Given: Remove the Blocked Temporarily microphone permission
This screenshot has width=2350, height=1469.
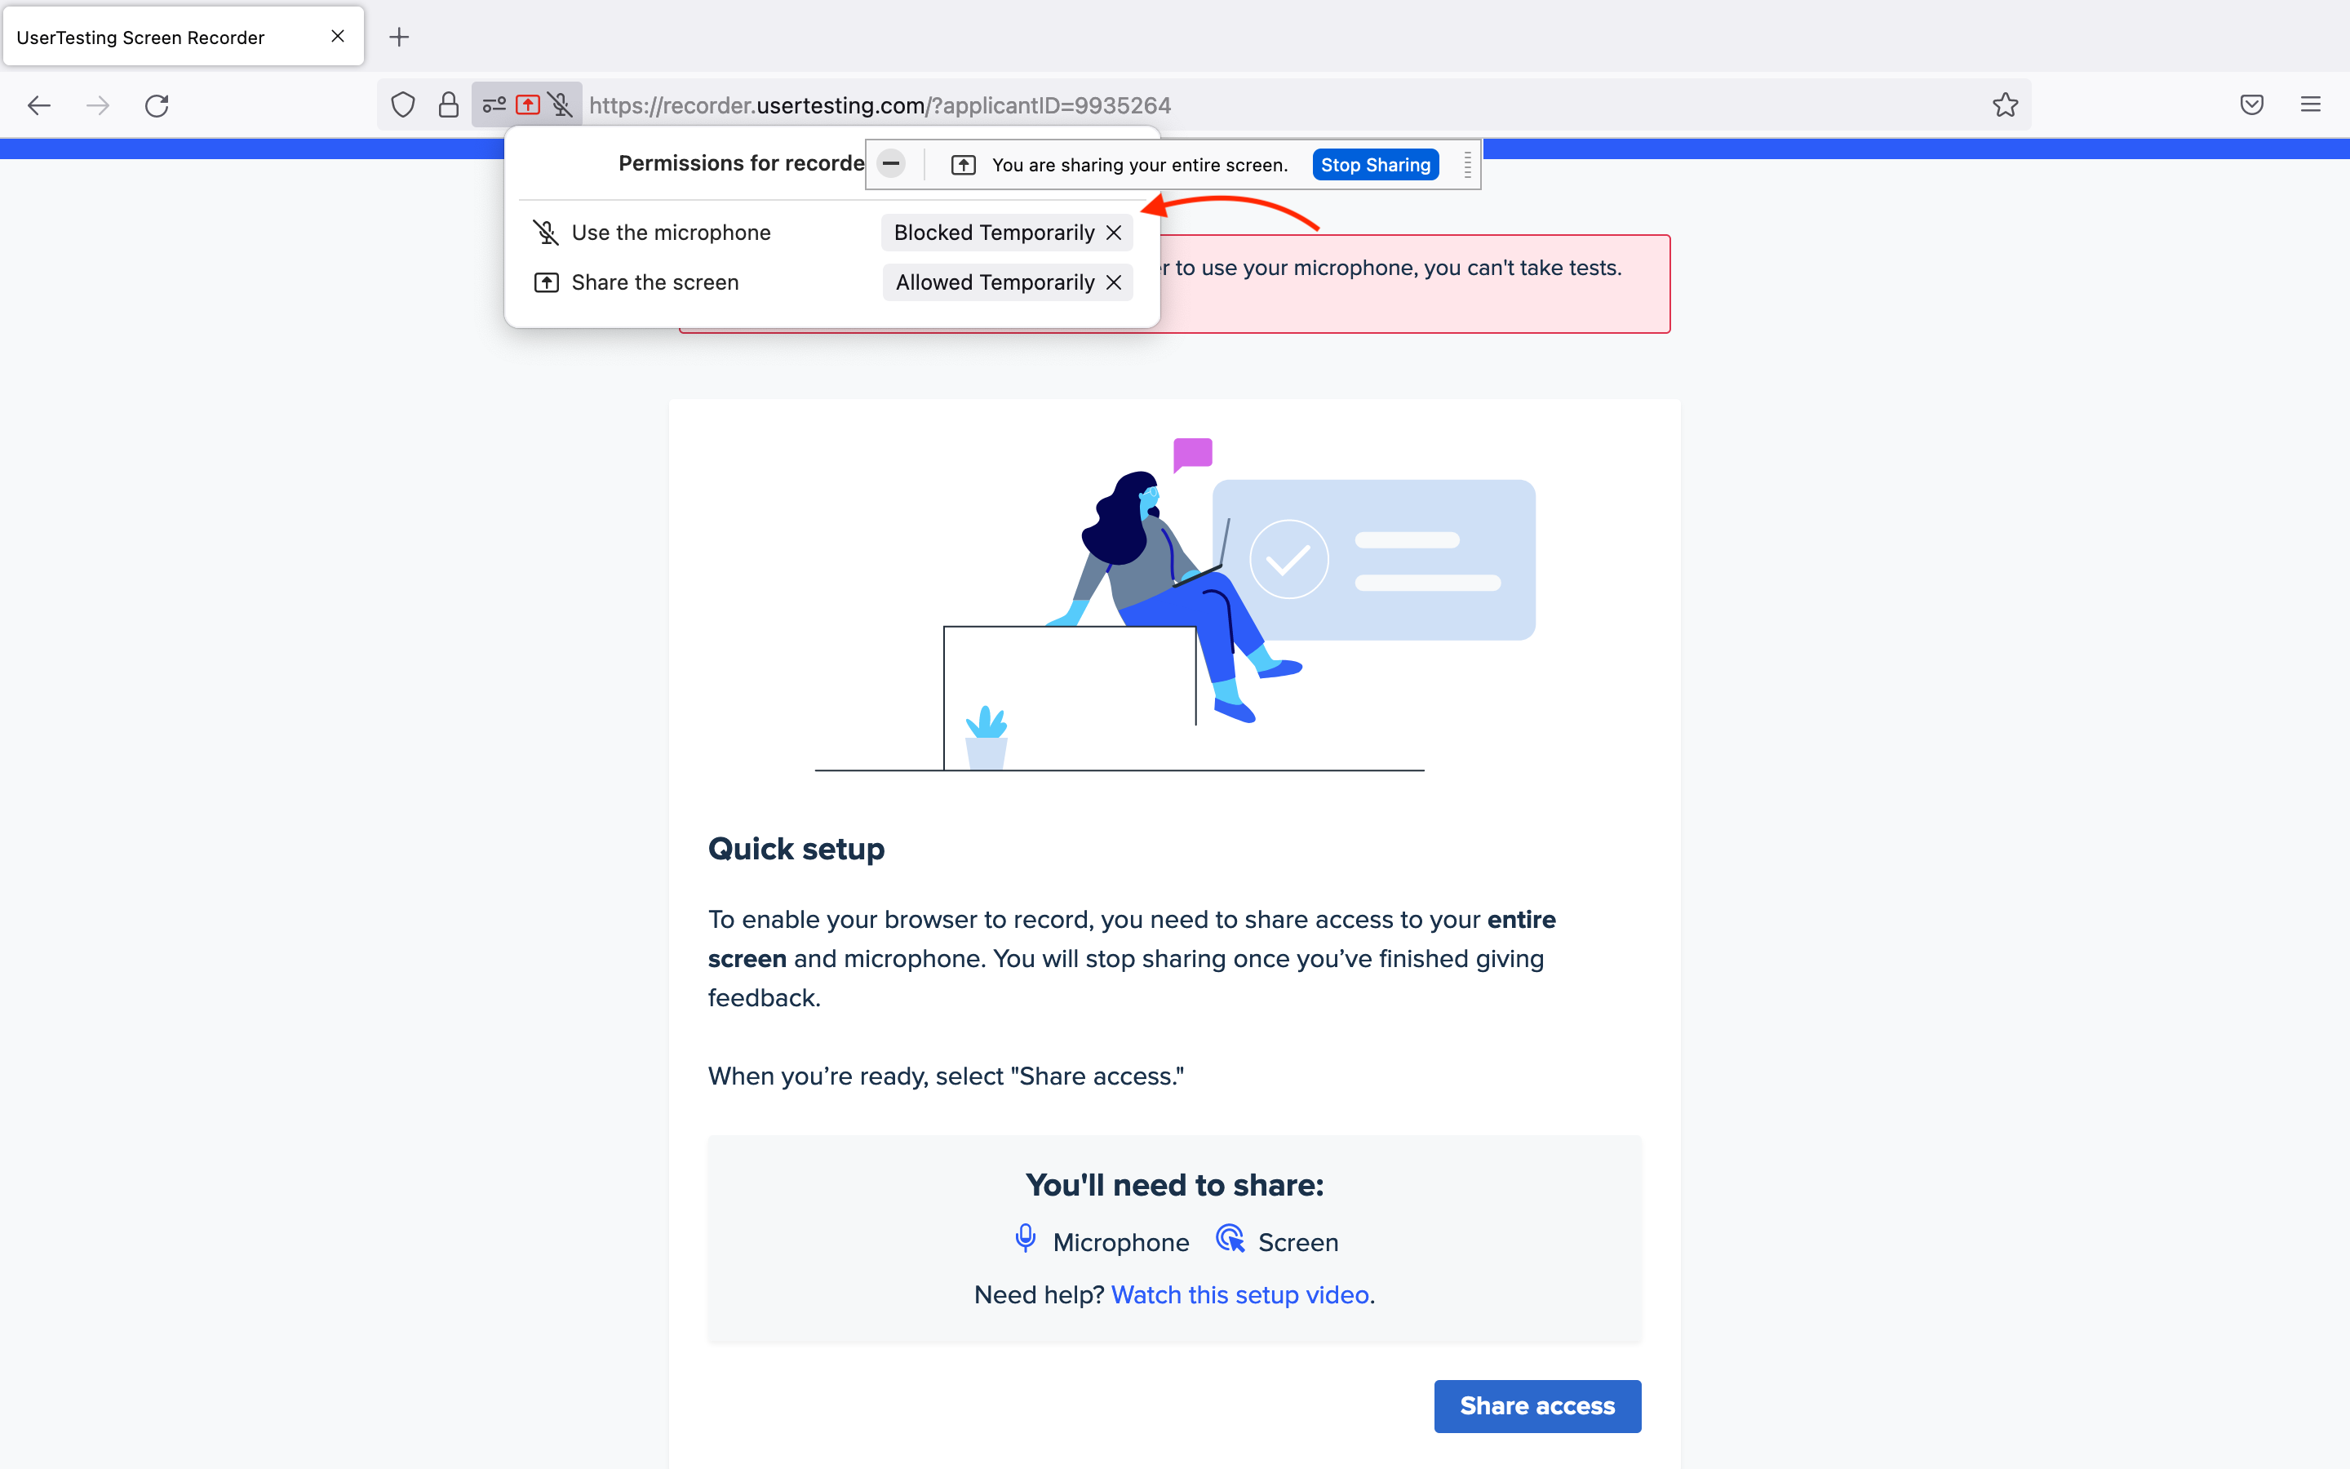Looking at the screenshot, I should (1114, 233).
